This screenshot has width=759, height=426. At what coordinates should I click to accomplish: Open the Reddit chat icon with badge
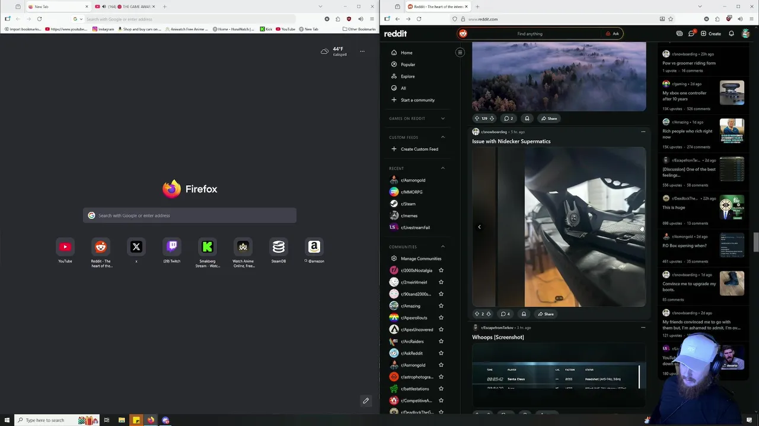(691, 34)
